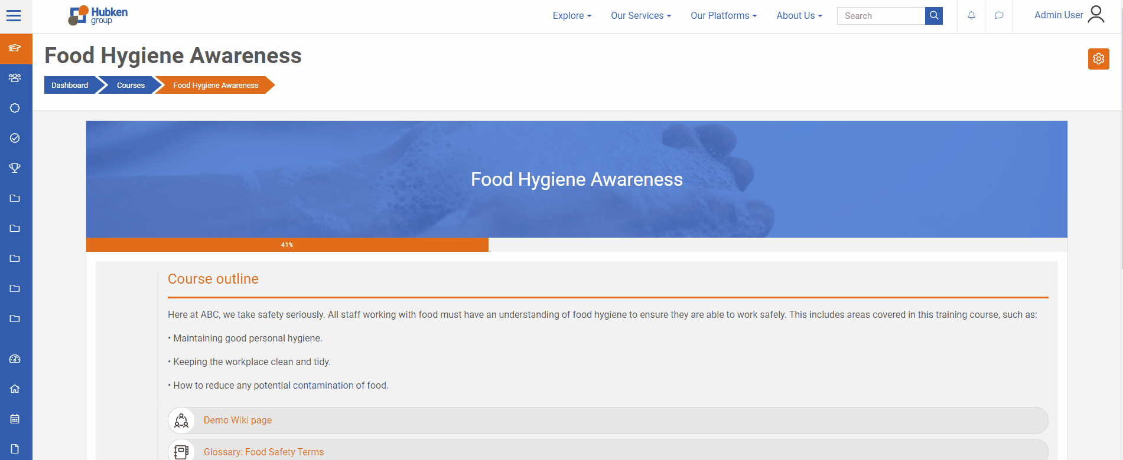Open the participants group icon in sidebar
The image size is (1123, 460).
click(15, 78)
